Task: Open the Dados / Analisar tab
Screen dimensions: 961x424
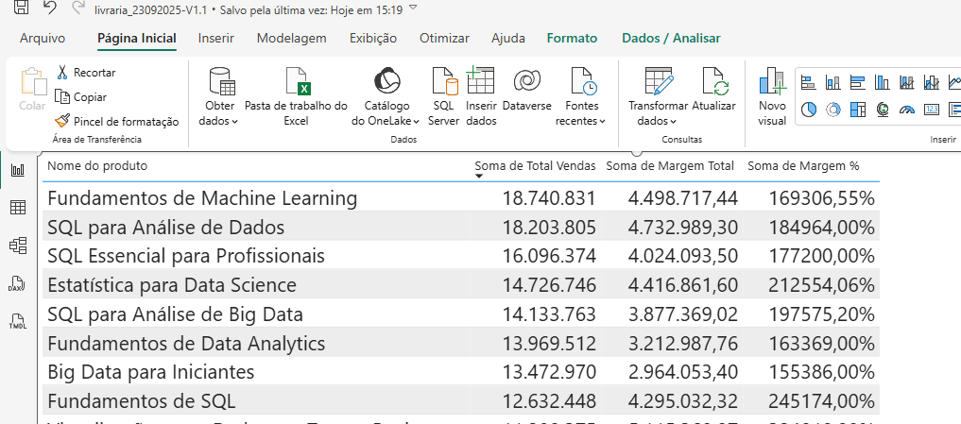Action: pos(671,38)
